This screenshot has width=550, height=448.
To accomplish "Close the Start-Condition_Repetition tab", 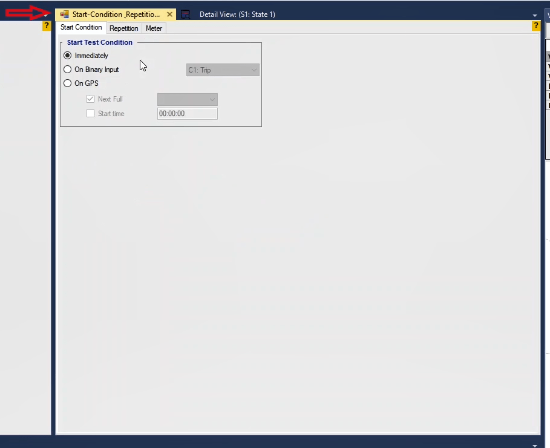I will pyautogui.click(x=169, y=15).
